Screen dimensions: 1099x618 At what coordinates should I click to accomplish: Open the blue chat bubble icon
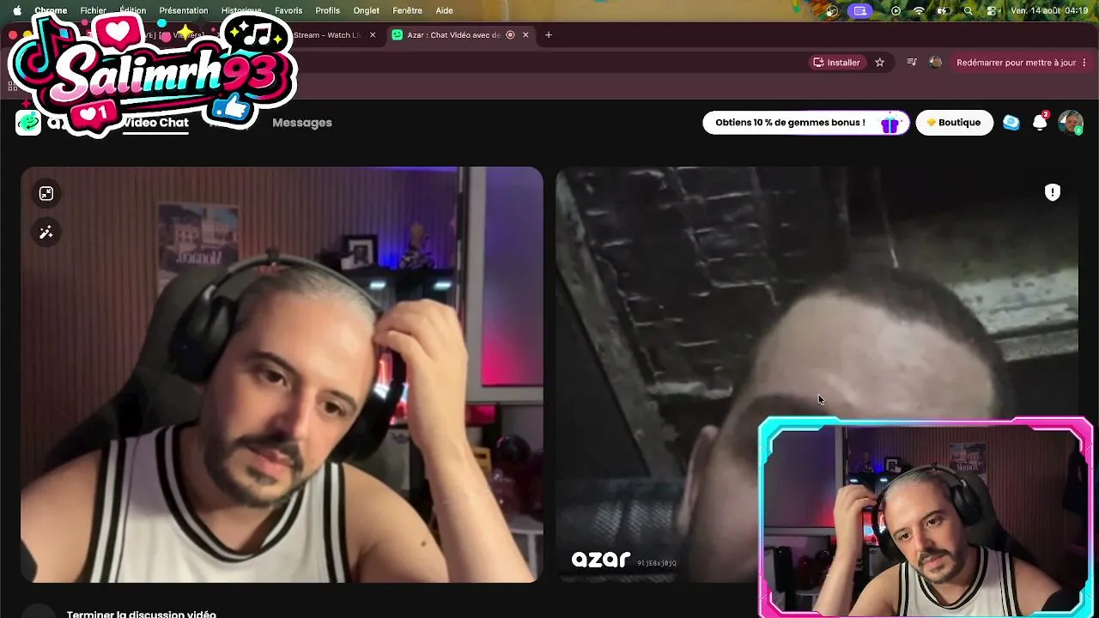[x=1011, y=123]
